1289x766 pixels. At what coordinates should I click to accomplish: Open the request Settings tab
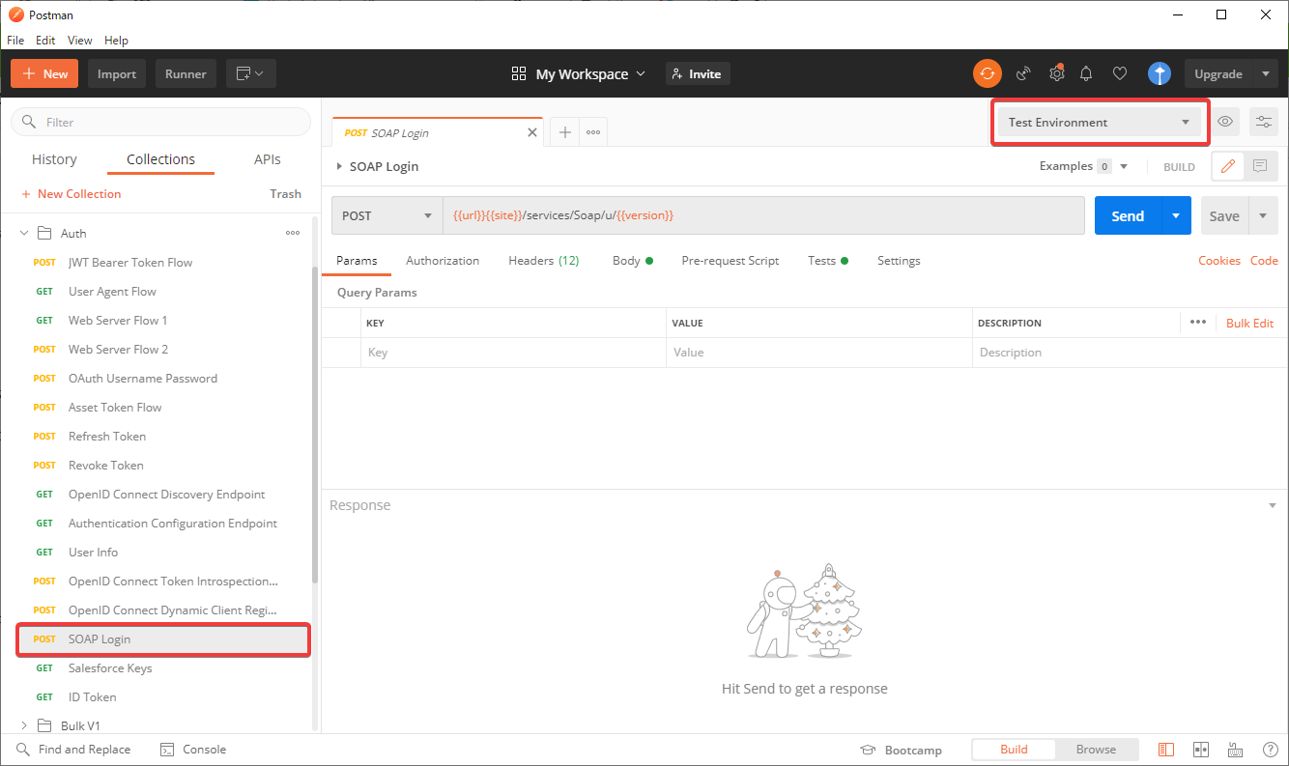[899, 261]
